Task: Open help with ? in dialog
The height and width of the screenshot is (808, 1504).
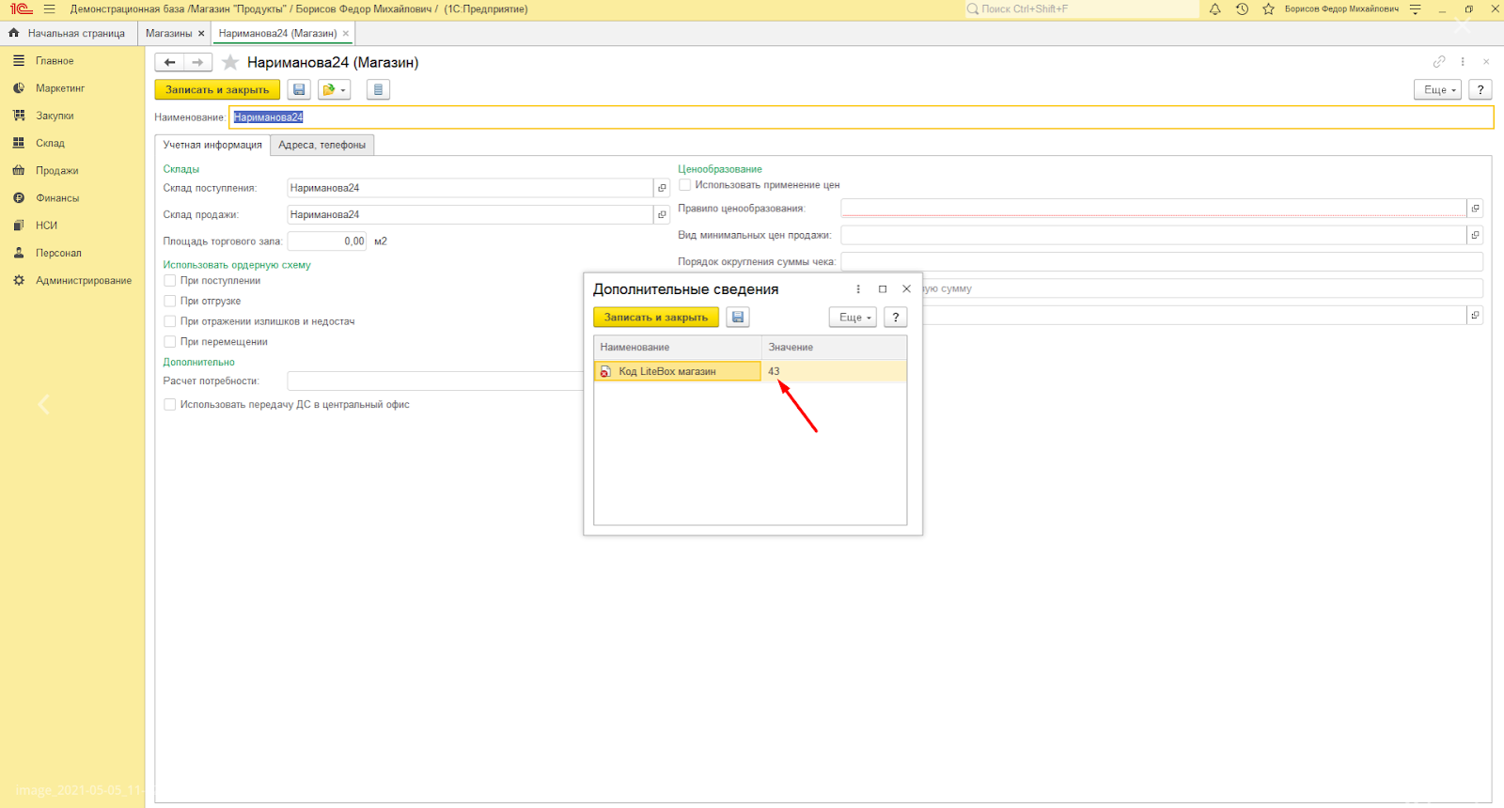Action: (896, 318)
